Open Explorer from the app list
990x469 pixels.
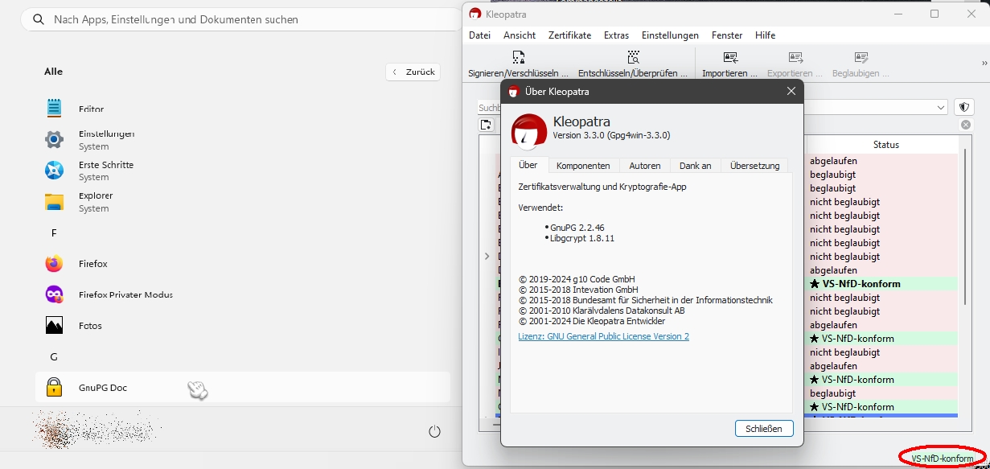(x=243, y=202)
